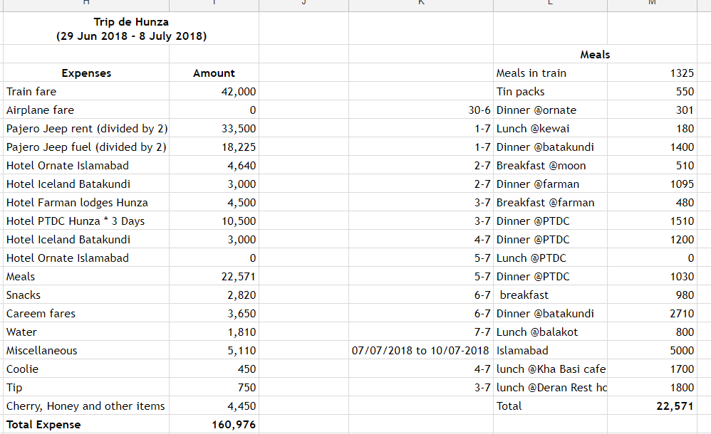Select the Meals total value 22,571
Image resolution: width=711 pixels, height=434 pixels.
tap(652, 406)
